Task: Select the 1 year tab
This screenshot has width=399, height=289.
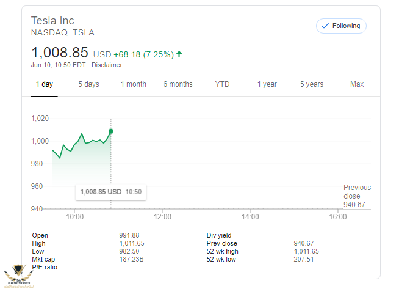Action: [267, 84]
